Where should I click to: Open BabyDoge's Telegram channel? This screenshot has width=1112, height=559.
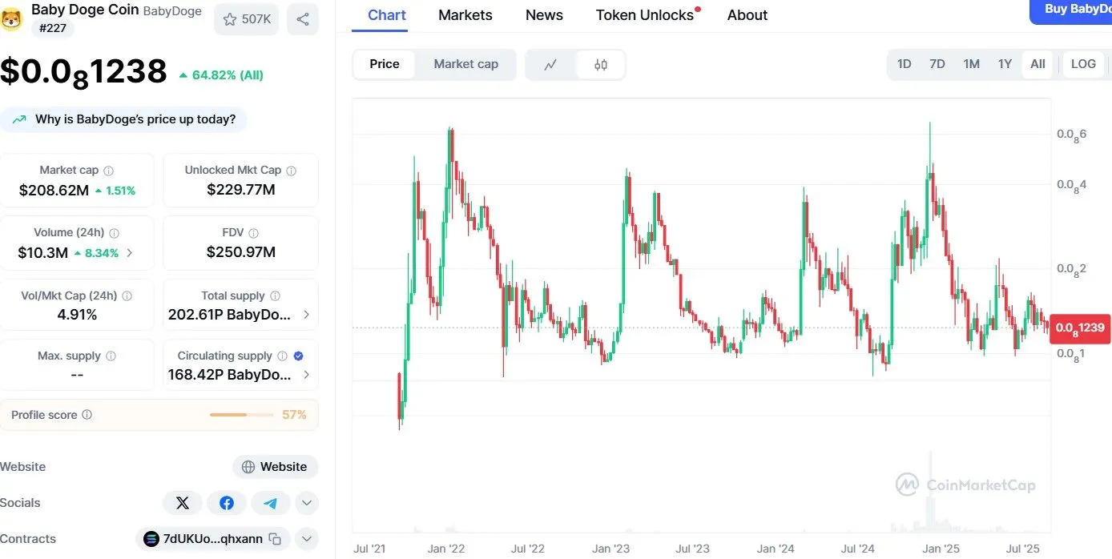click(x=271, y=502)
